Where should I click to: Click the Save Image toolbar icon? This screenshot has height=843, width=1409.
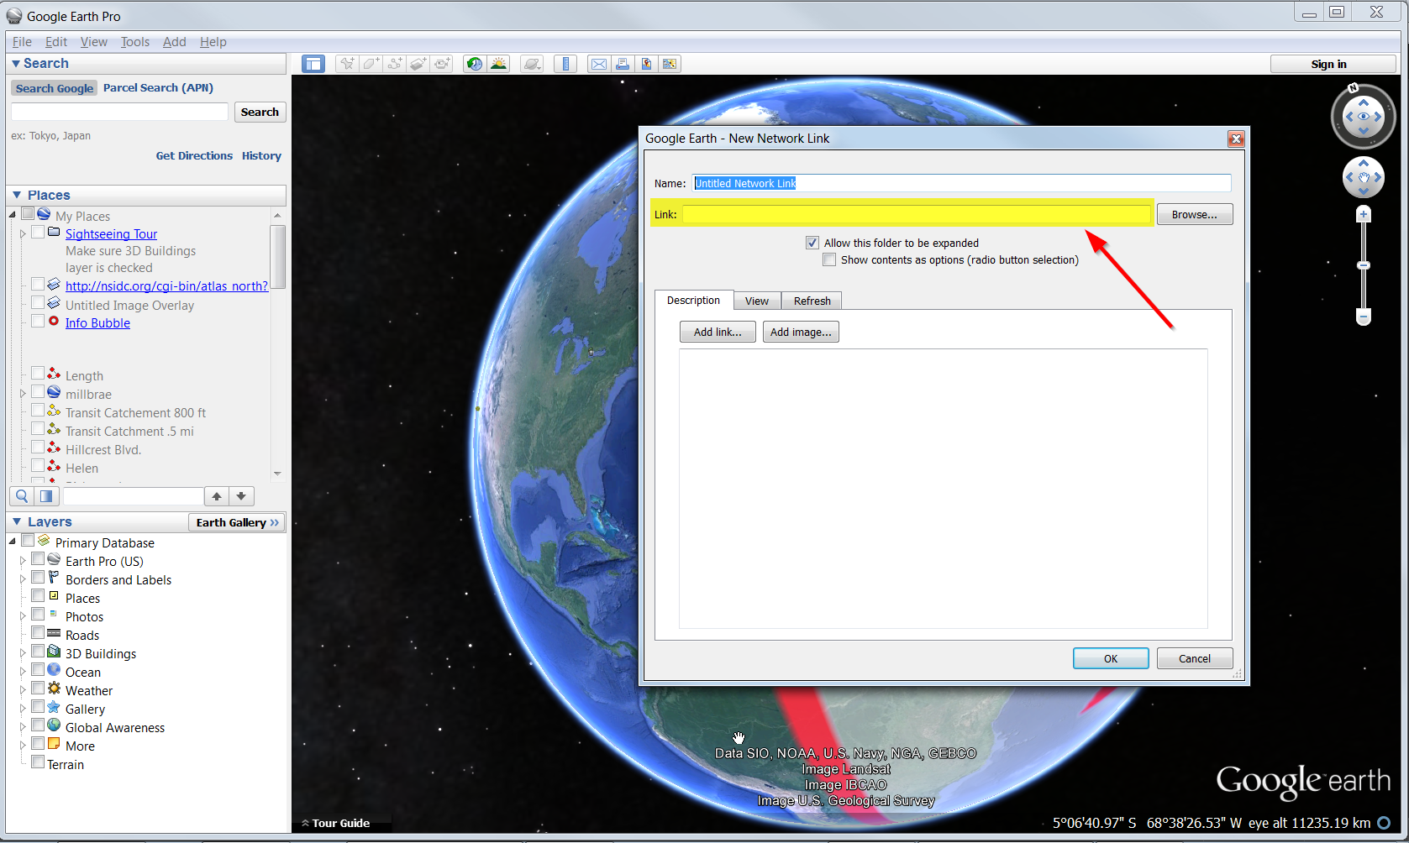[646, 64]
